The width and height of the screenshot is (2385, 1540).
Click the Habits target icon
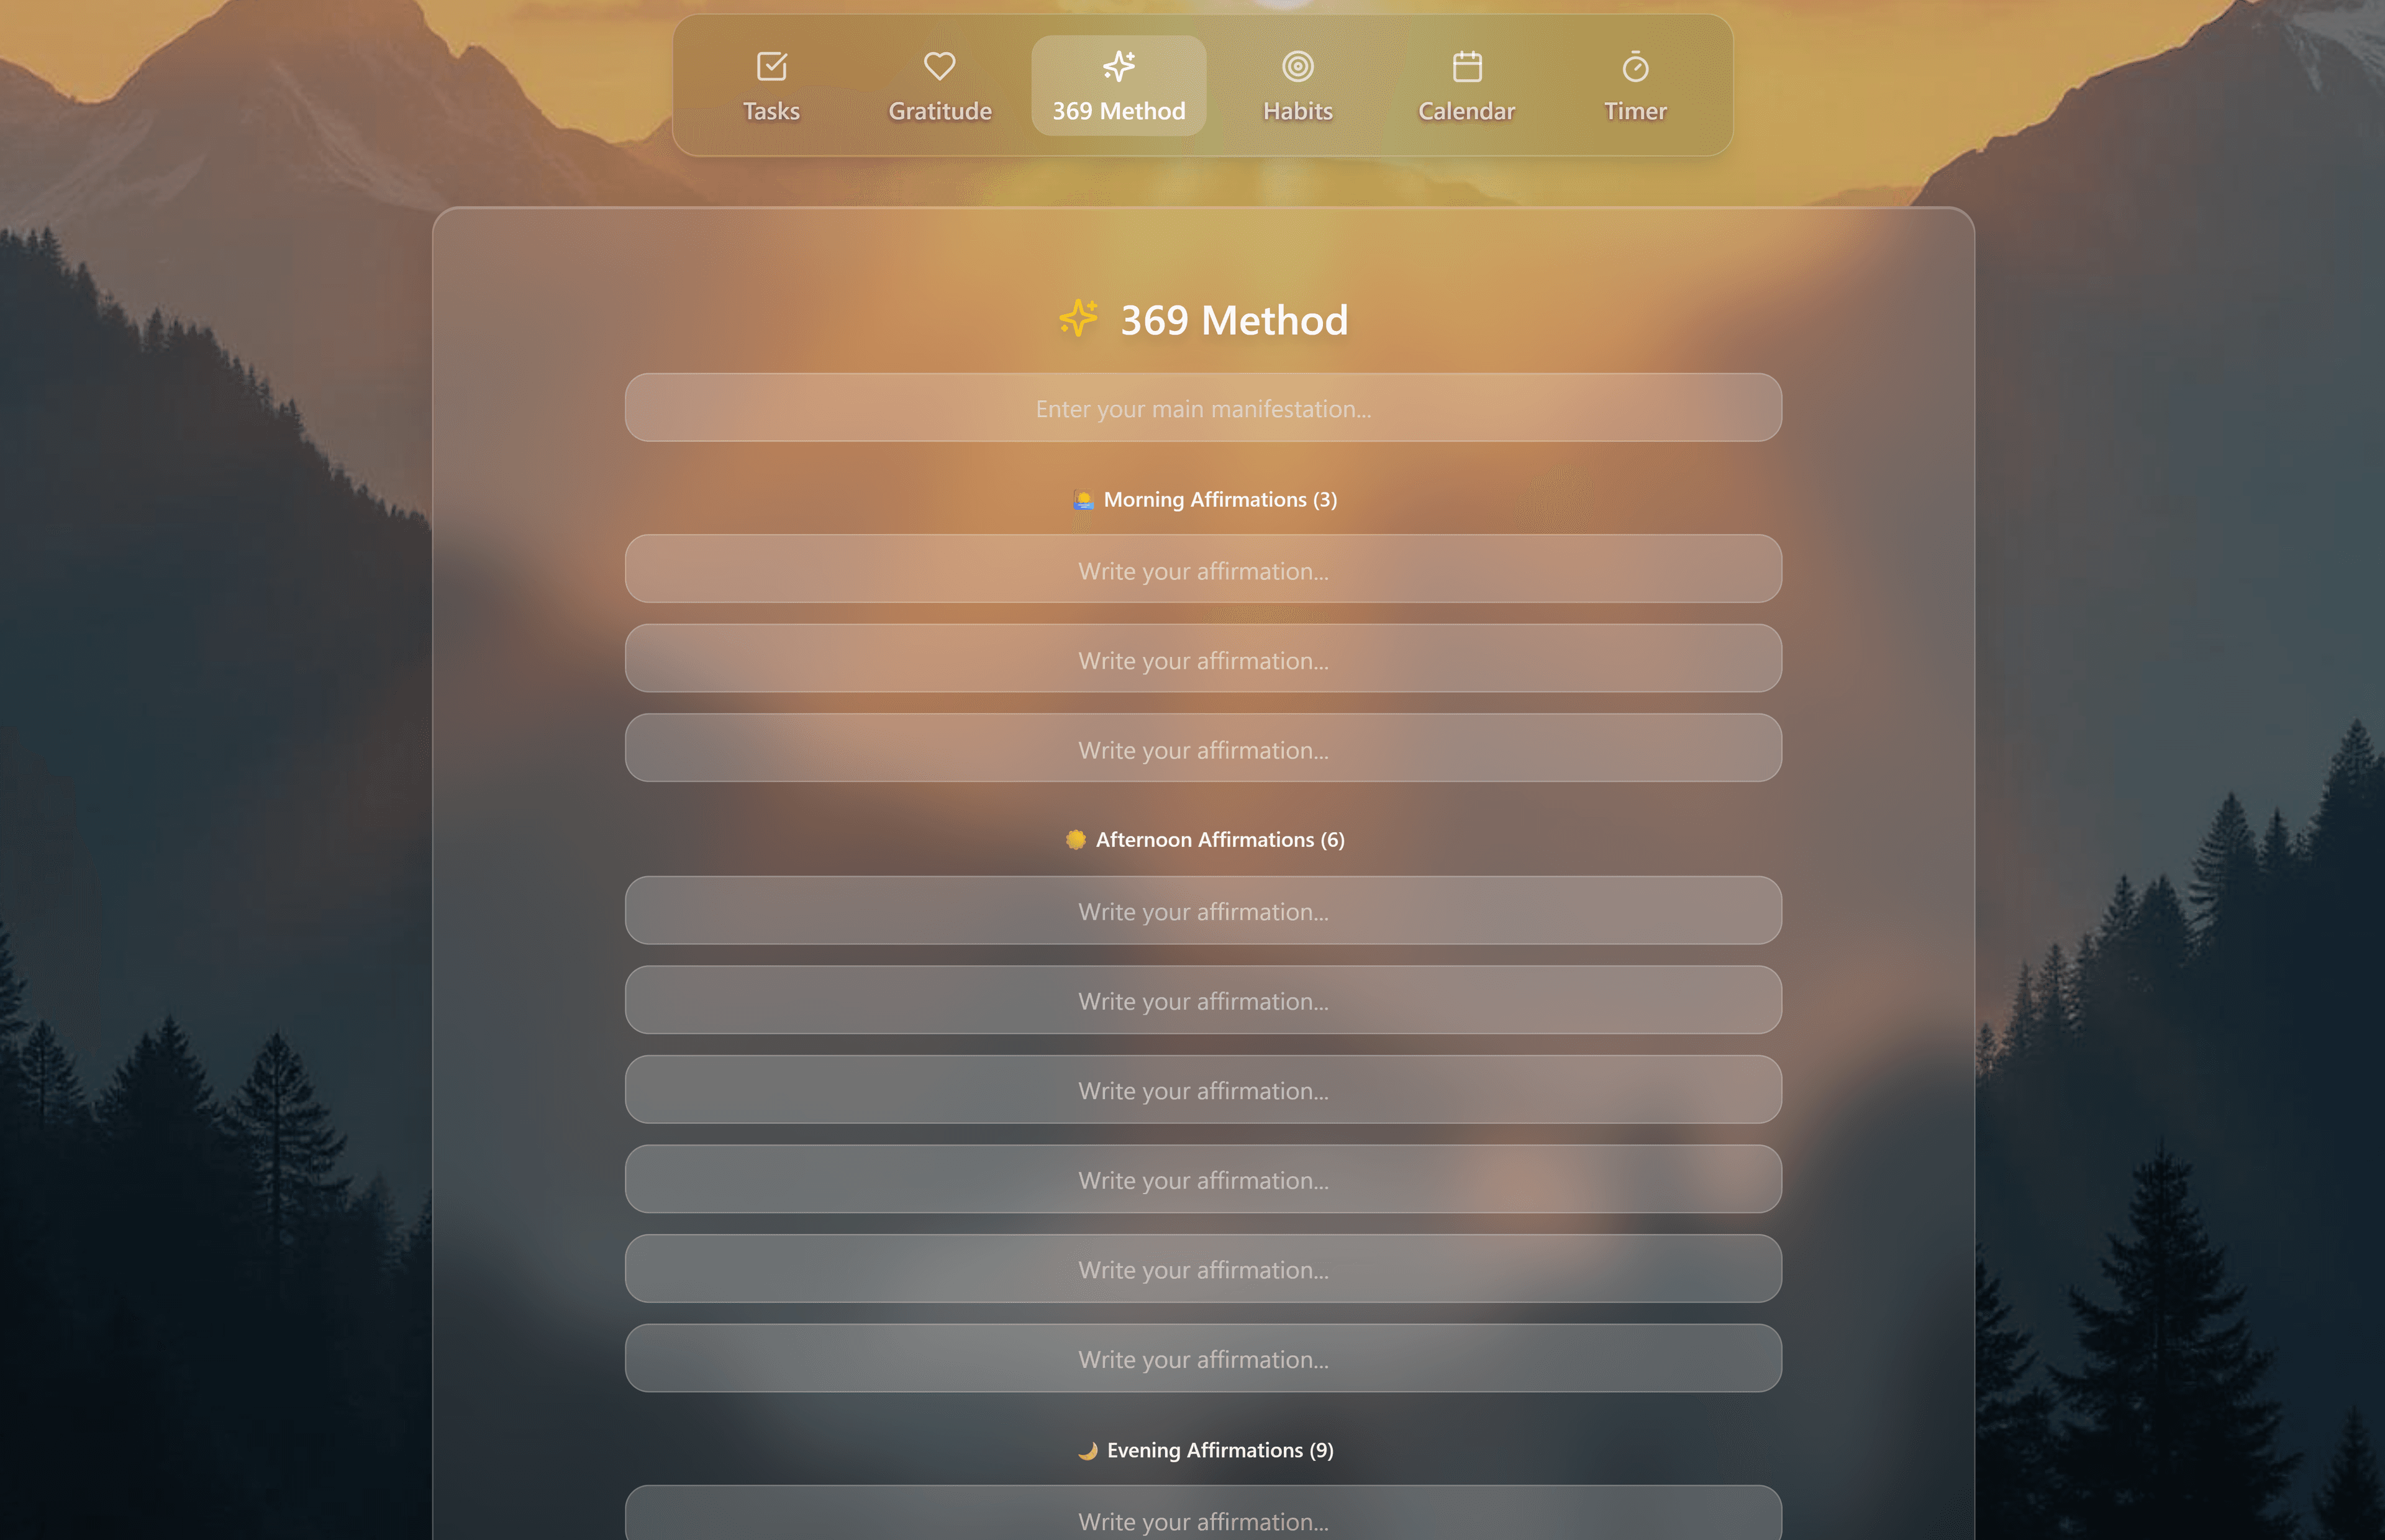pyautogui.click(x=1297, y=67)
